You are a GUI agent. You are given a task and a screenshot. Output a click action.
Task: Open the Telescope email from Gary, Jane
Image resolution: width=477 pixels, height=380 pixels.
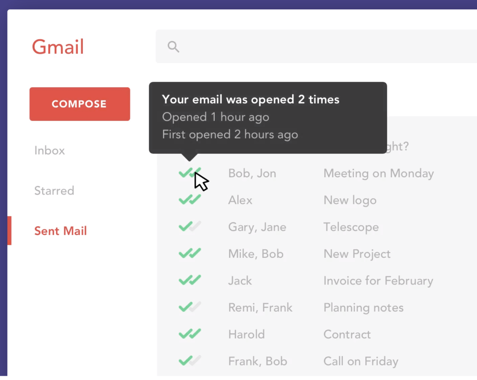(x=351, y=227)
